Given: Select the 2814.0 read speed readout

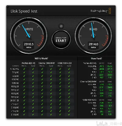Looking at the screenshot, I should (93, 44).
